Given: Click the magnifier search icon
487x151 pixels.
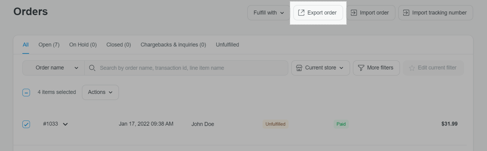Looking at the screenshot, I should point(92,68).
